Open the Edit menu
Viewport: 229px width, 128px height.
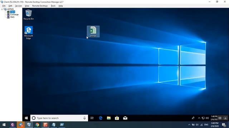click(10, 6)
